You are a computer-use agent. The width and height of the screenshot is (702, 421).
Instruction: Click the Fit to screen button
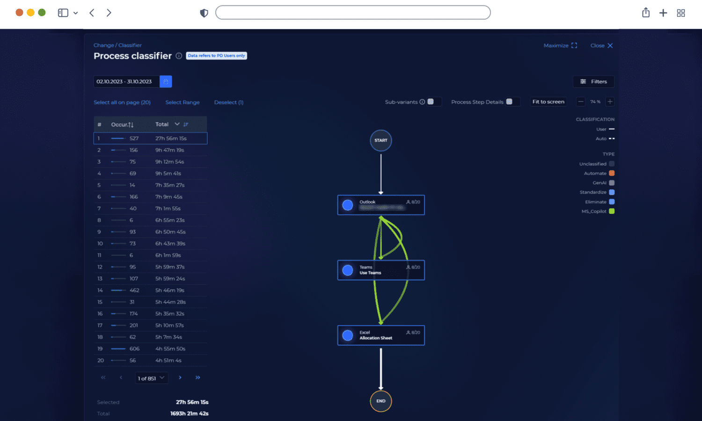tap(548, 102)
